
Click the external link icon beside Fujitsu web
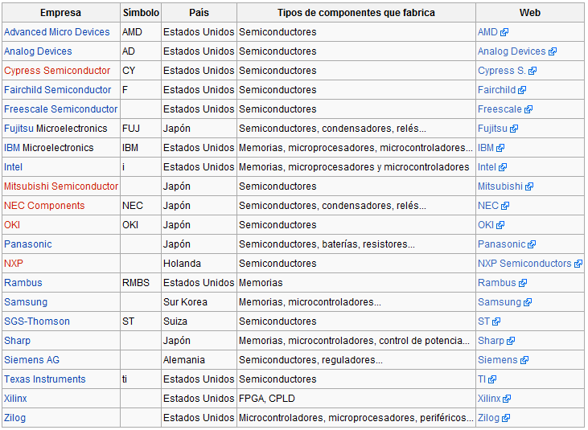tap(514, 129)
